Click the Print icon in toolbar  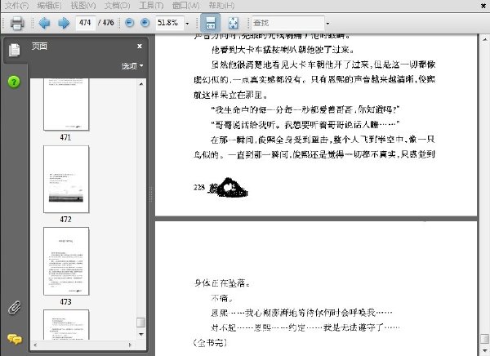click(17, 23)
